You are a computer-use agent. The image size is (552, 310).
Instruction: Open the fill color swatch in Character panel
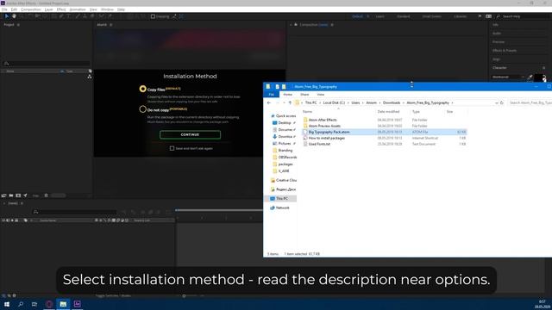point(538,77)
